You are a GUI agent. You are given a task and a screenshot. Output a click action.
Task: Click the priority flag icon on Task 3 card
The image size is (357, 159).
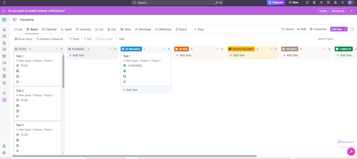click(18, 151)
